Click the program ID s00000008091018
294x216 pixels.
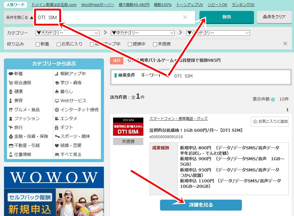pyautogui.click(x=166, y=137)
